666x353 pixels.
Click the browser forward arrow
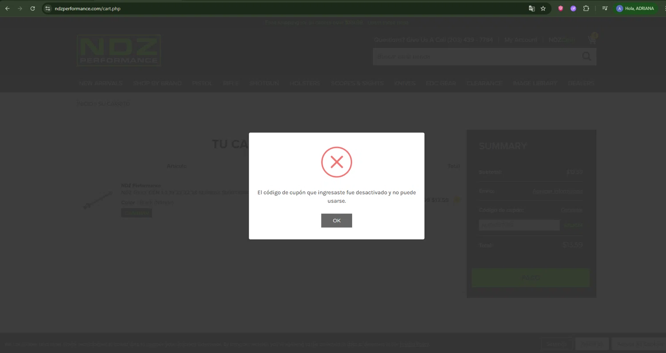20,8
